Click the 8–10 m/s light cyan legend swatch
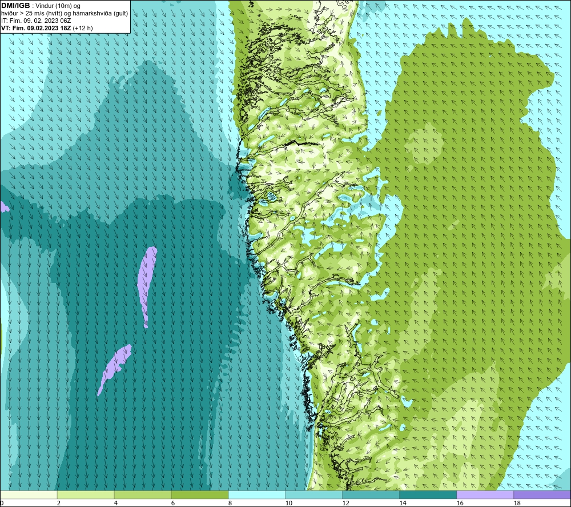571x507 pixels. [x=257, y=494]
